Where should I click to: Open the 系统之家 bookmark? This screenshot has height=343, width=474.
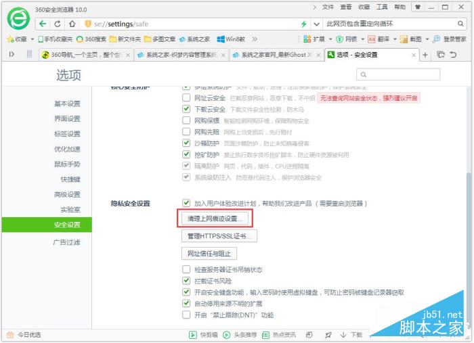click(x=194, y=39)
